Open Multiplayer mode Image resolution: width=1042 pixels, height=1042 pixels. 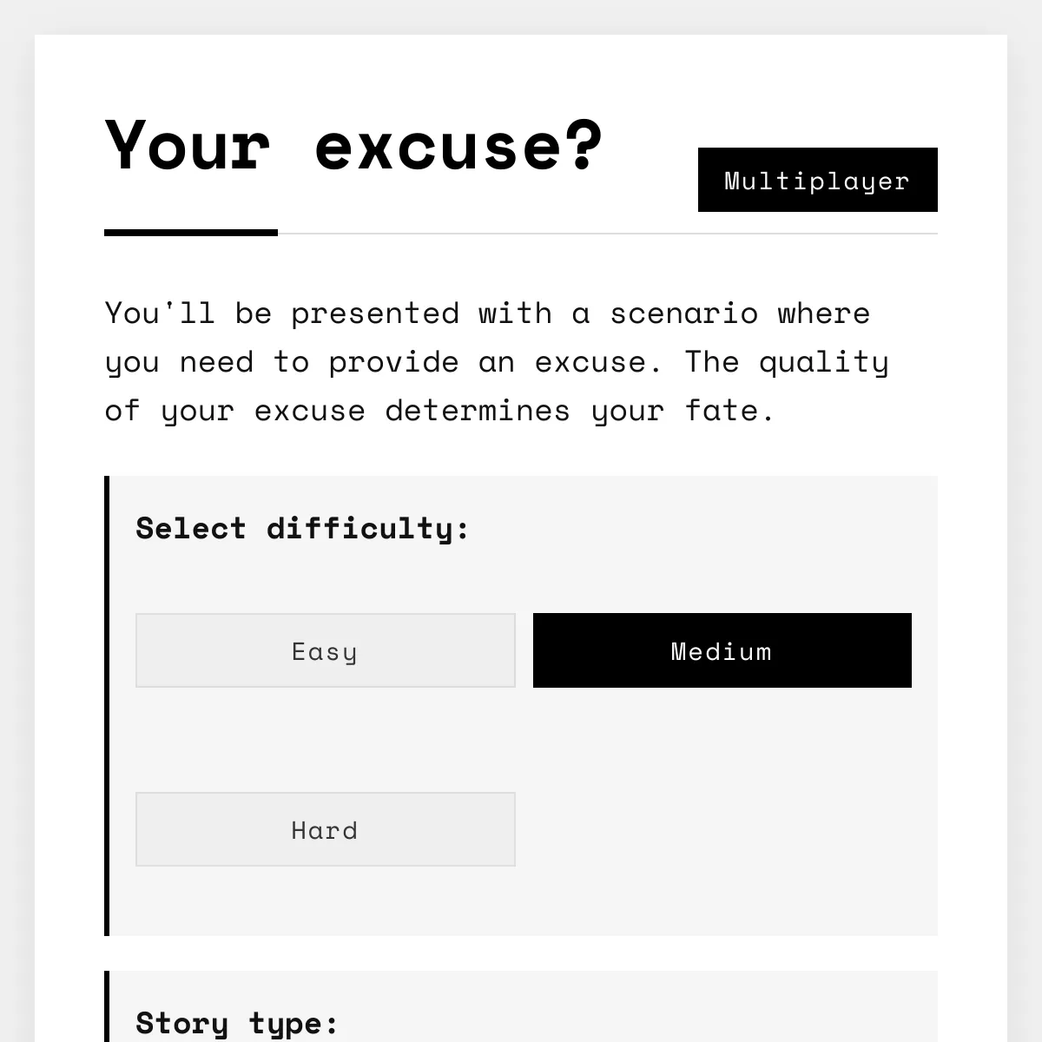(817, 180)
